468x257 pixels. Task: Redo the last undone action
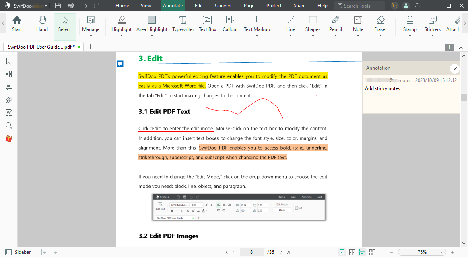click(97, 6)
